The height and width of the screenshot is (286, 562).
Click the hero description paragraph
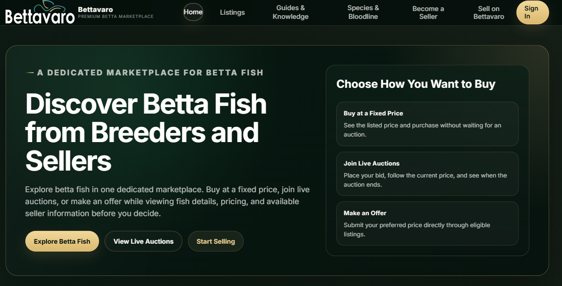(167, 201)
